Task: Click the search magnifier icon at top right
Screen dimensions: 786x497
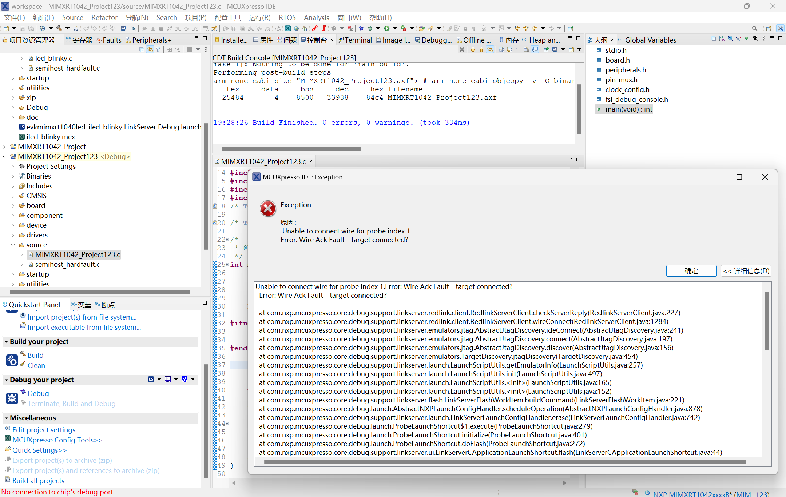Action: [755, 28]
